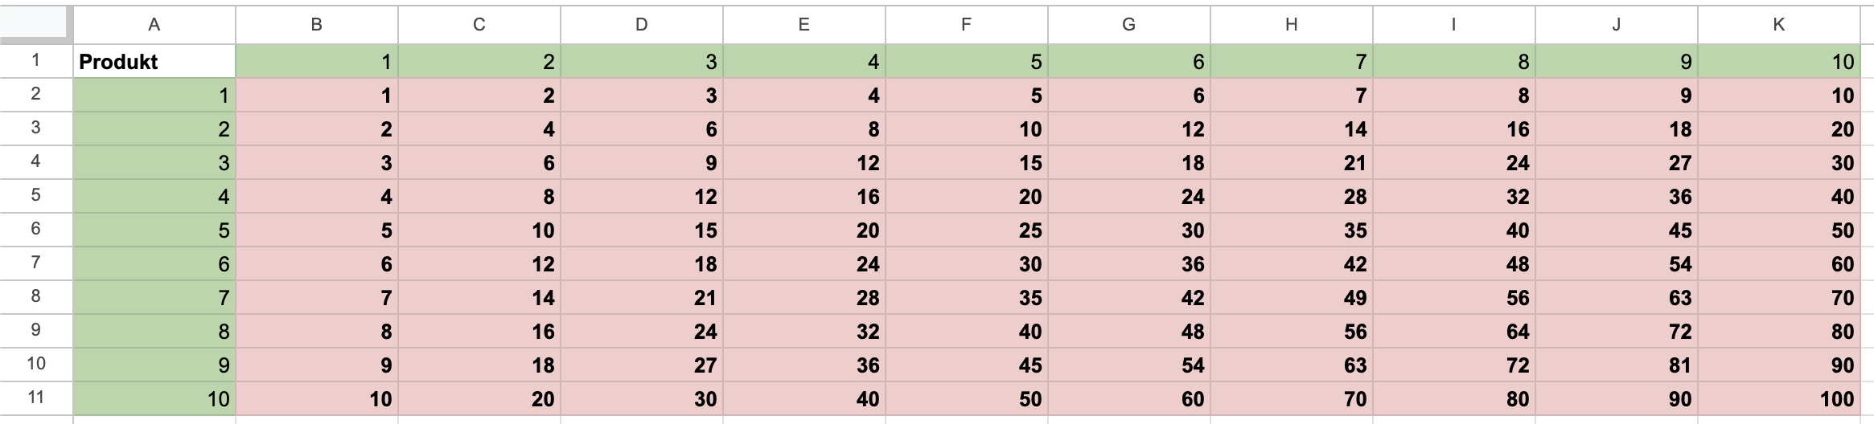Viewport: 1874px width, 424px height.
Task: Select column K header
Action: pos(1778,24)
